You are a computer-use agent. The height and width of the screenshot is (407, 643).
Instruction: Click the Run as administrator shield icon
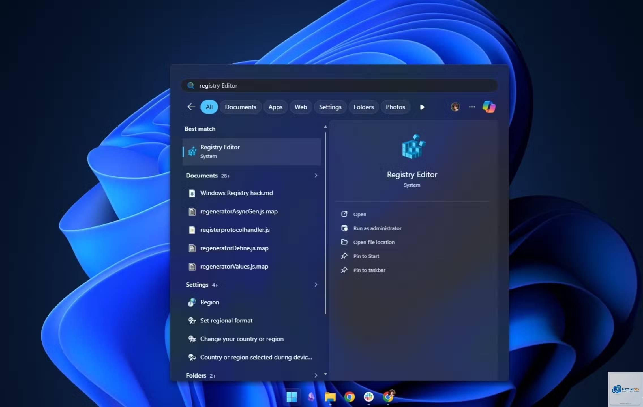[x=344, y=228]
